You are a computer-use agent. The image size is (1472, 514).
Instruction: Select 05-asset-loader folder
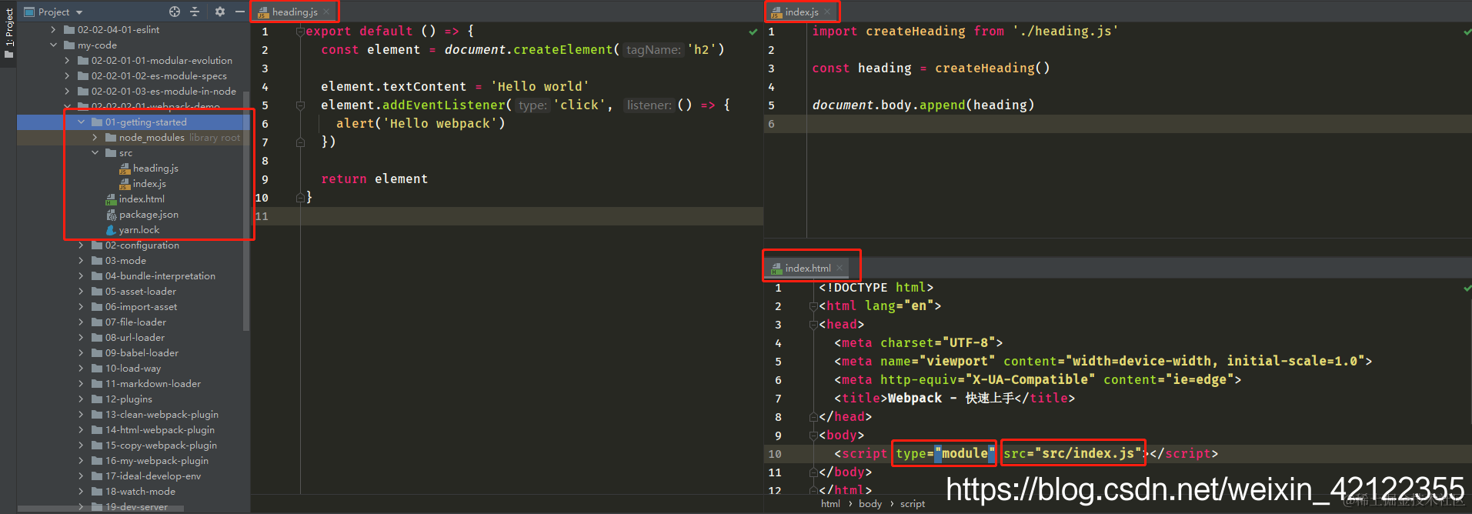[x=141, y=291]
